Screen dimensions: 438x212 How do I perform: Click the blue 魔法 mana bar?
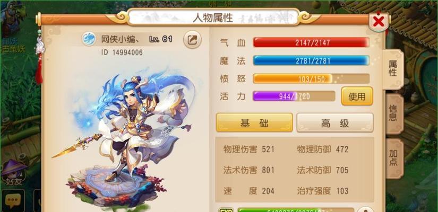[x=311, y=60]
